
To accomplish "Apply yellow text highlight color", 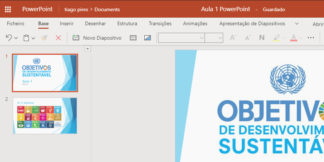I will (276, 38).
